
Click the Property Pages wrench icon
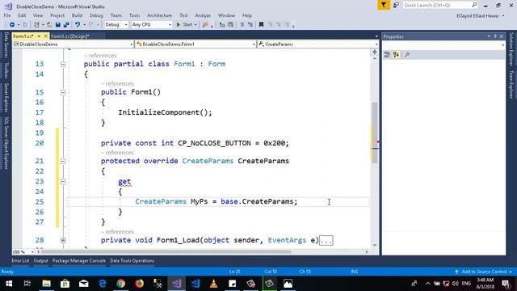[x=407, y=55]
